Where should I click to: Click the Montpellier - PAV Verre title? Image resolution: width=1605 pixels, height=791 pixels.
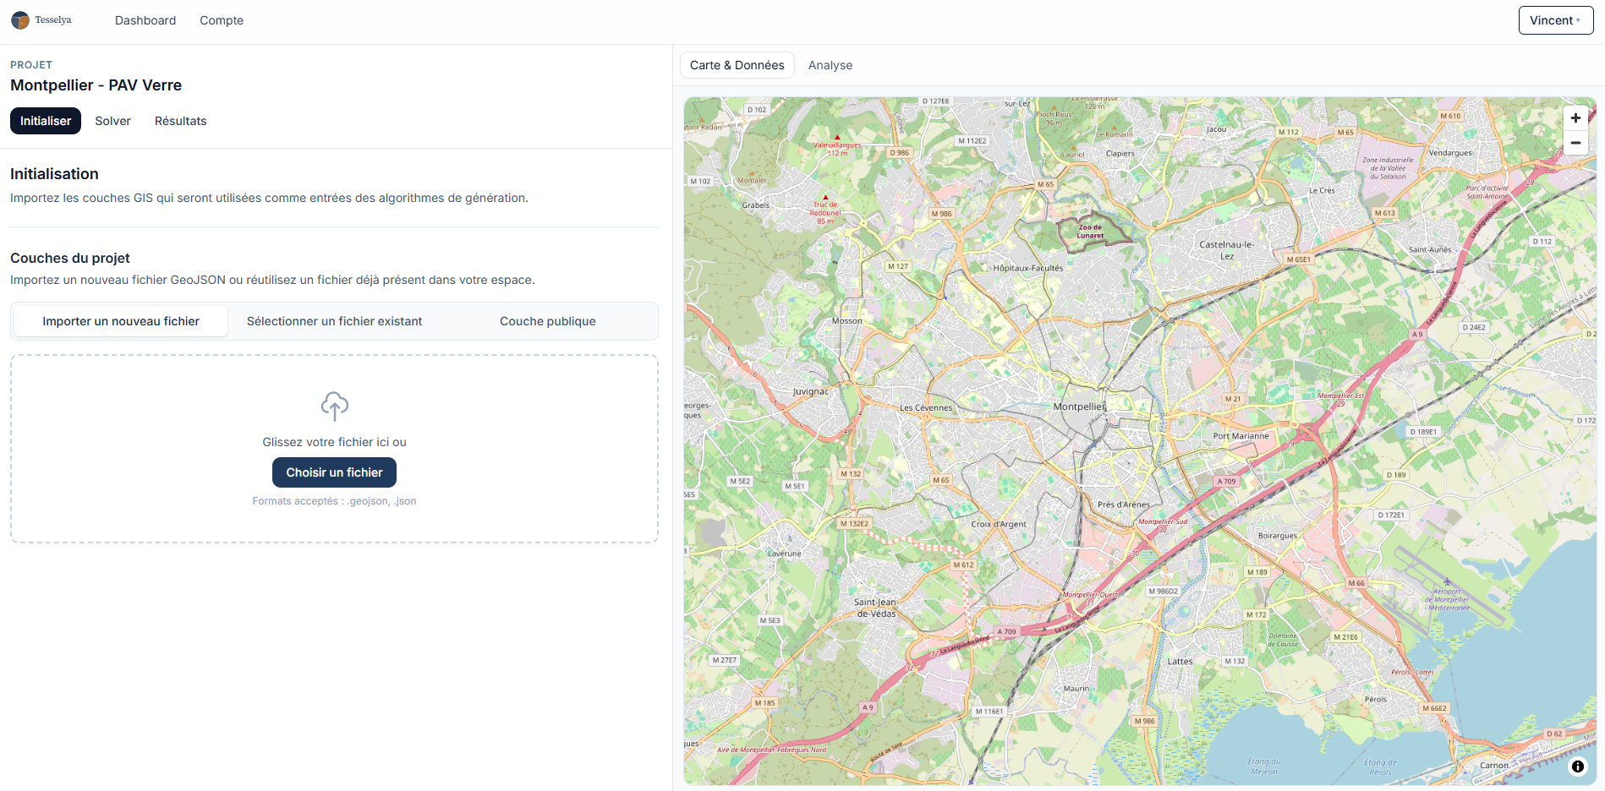click(x=96, y=85)
